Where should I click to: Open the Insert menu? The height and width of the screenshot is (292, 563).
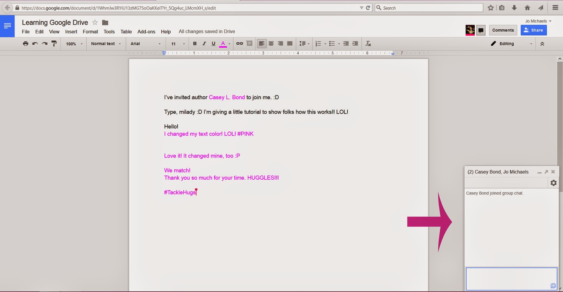tap(71, 32)
